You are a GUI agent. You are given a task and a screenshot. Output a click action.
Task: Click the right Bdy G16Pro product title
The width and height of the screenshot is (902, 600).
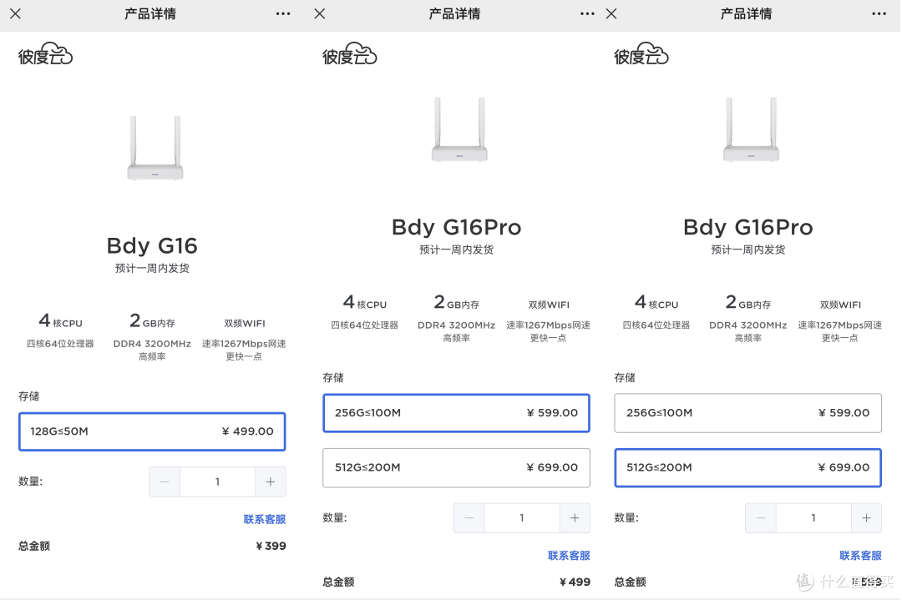point(747,228)
